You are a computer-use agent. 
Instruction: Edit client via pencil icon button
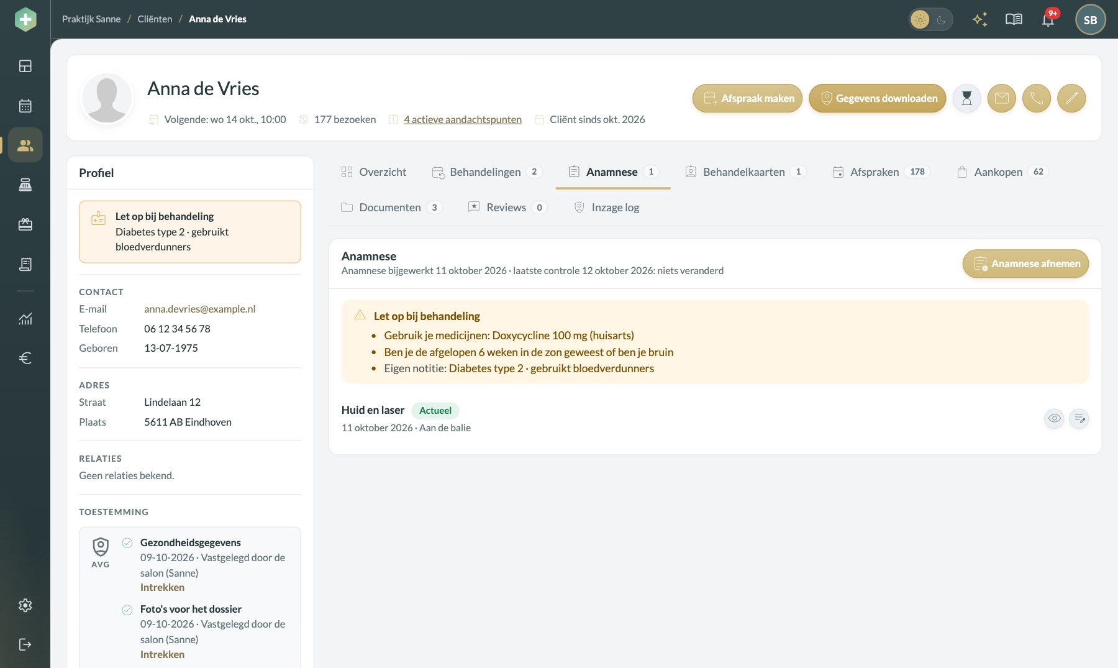point(1071,98)
